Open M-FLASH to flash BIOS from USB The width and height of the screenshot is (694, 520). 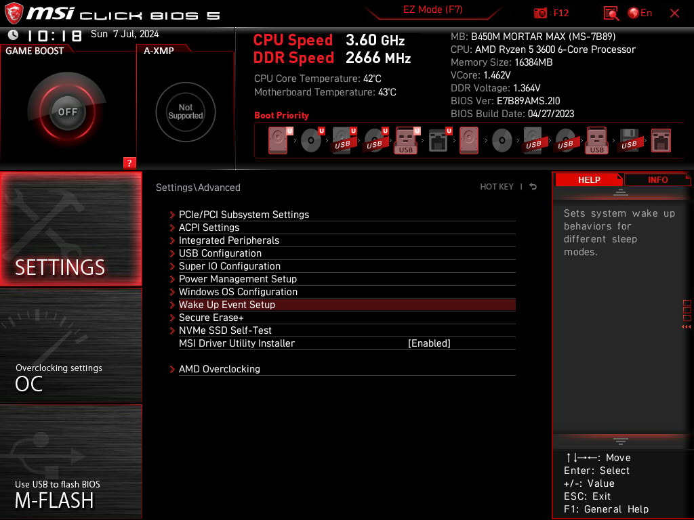pos(70,462)
